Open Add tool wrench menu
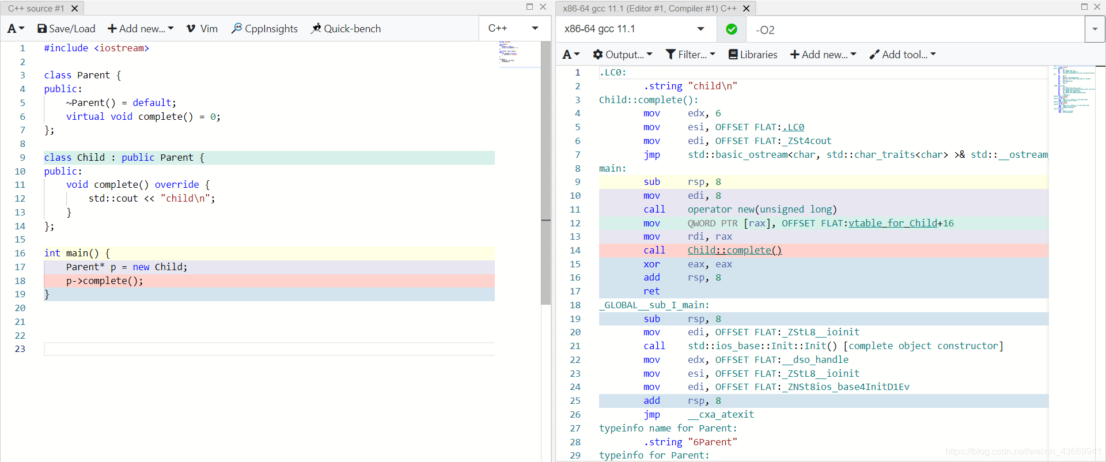 [903, 55]
